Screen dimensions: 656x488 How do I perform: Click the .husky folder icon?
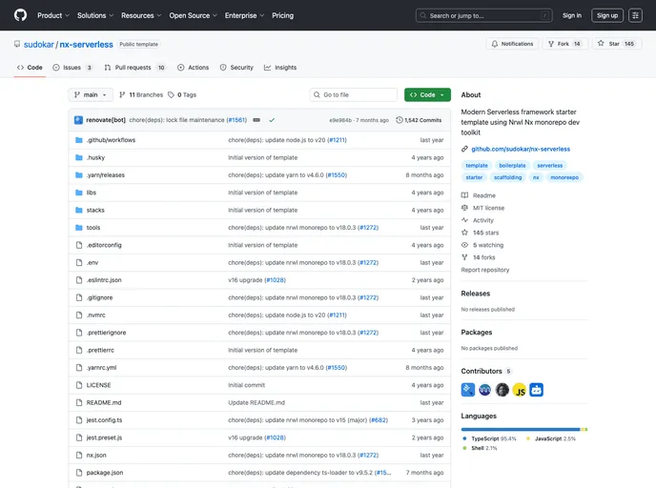pyautogui.click(x=78, y=157)
